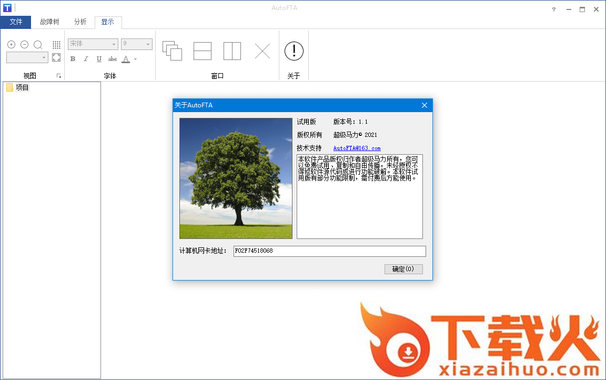This screenshot has height=380, width=606.
Task: Open the font color dropdown arrow
Action: (135, 59)
